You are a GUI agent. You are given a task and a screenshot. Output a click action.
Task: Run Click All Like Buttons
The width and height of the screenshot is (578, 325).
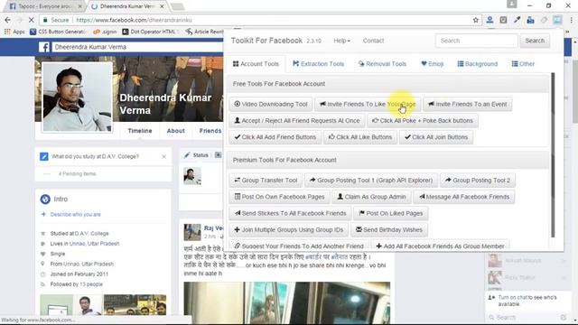pyautogui.click(x=360, y=137)
